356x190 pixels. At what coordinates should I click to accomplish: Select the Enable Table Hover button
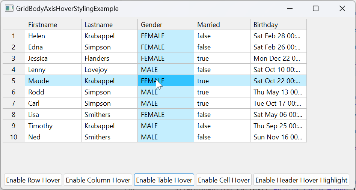click(164, 180)
